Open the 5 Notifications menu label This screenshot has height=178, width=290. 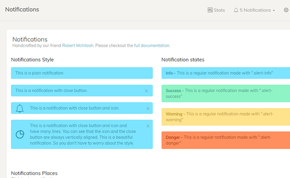[255, 10]
